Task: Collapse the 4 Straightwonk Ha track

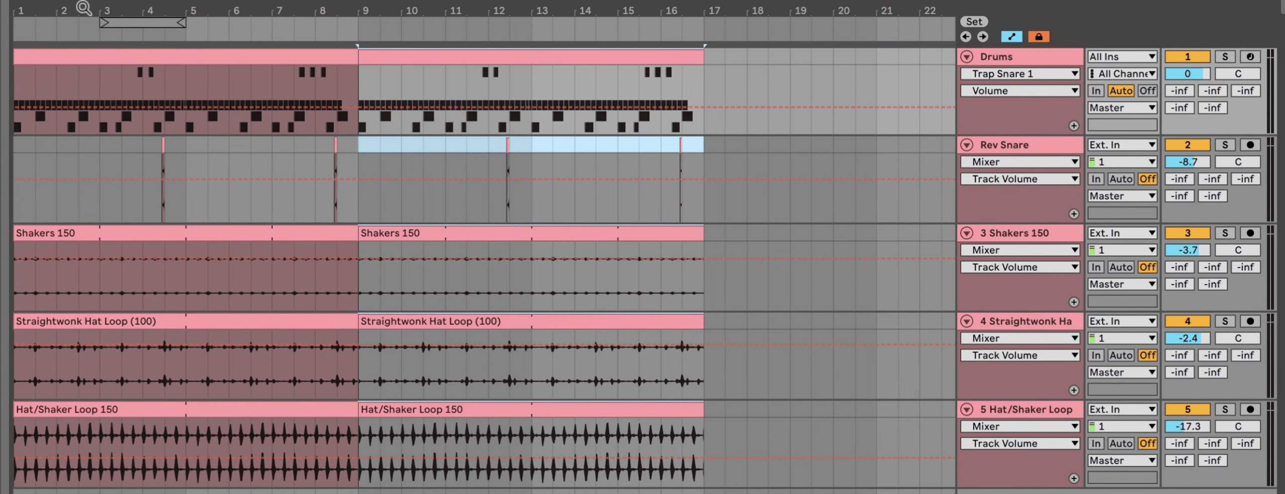Action: coord(967,321)
